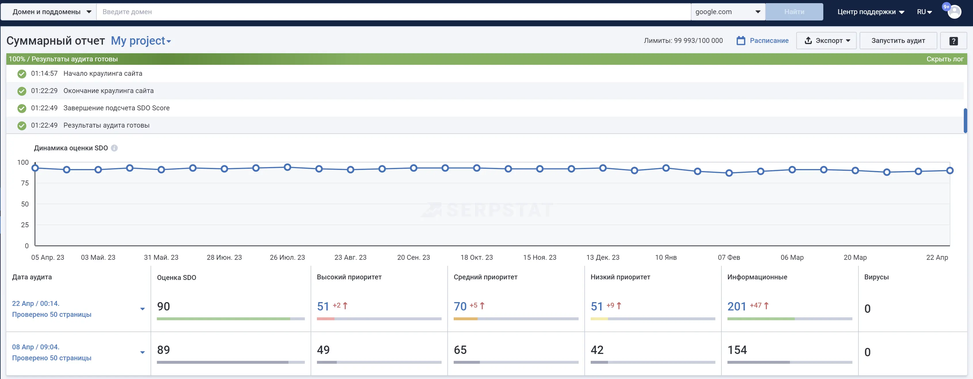Click the log panel vertical scrollbar
This screenshot has height=379, width=973.
[965, 120]
